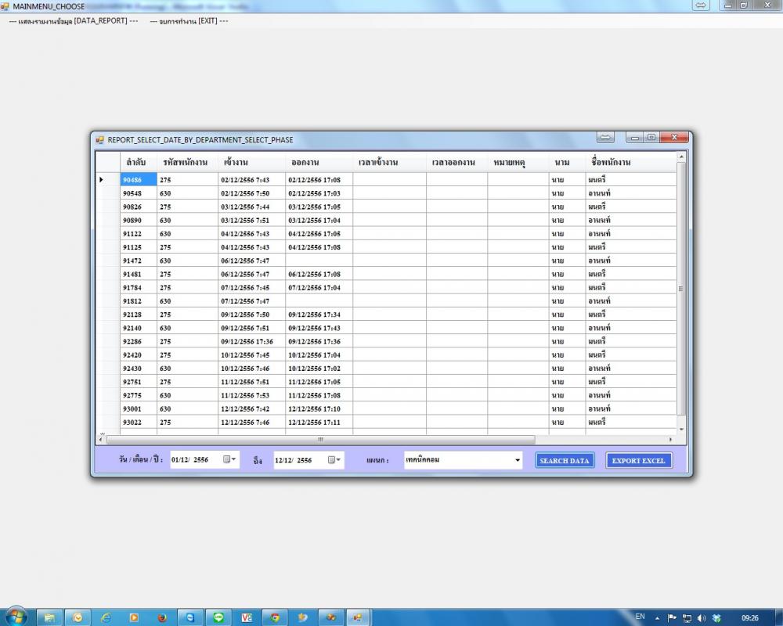The height and width of the screenshot is (626, 783).
Task: Click the EXPORT EXCEL button
Action: (639, 460)
